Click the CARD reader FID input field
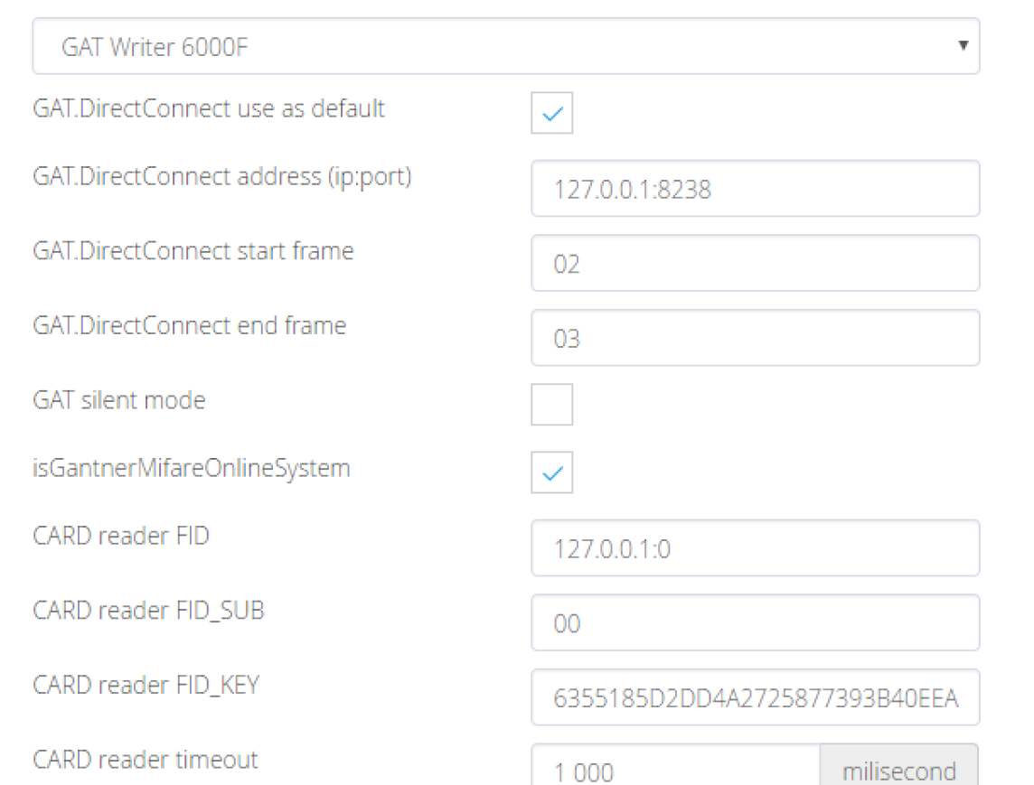 point(755,547)
